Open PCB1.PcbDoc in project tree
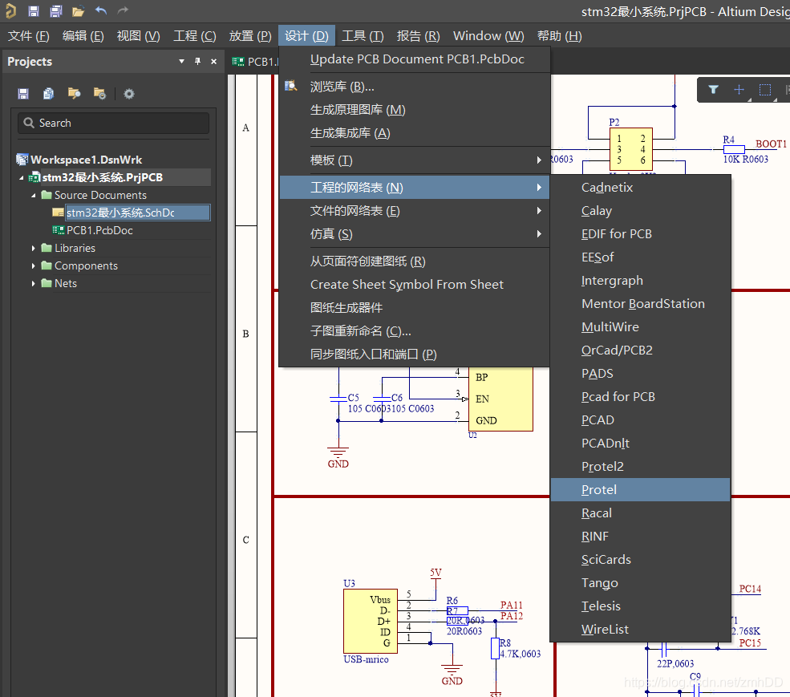This screenshot has height=697, width=790. click(x=99, y=230)
